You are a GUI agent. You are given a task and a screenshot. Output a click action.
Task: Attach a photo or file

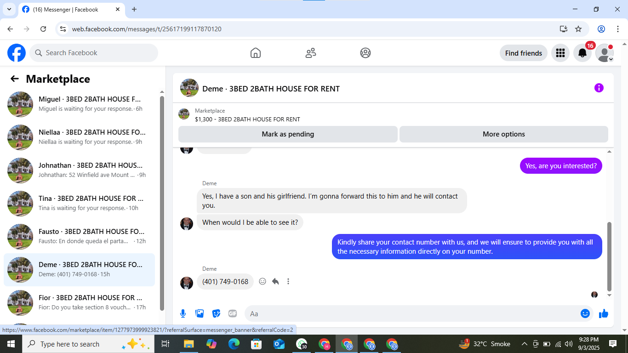pyautogui.click(x=200, y=313)
